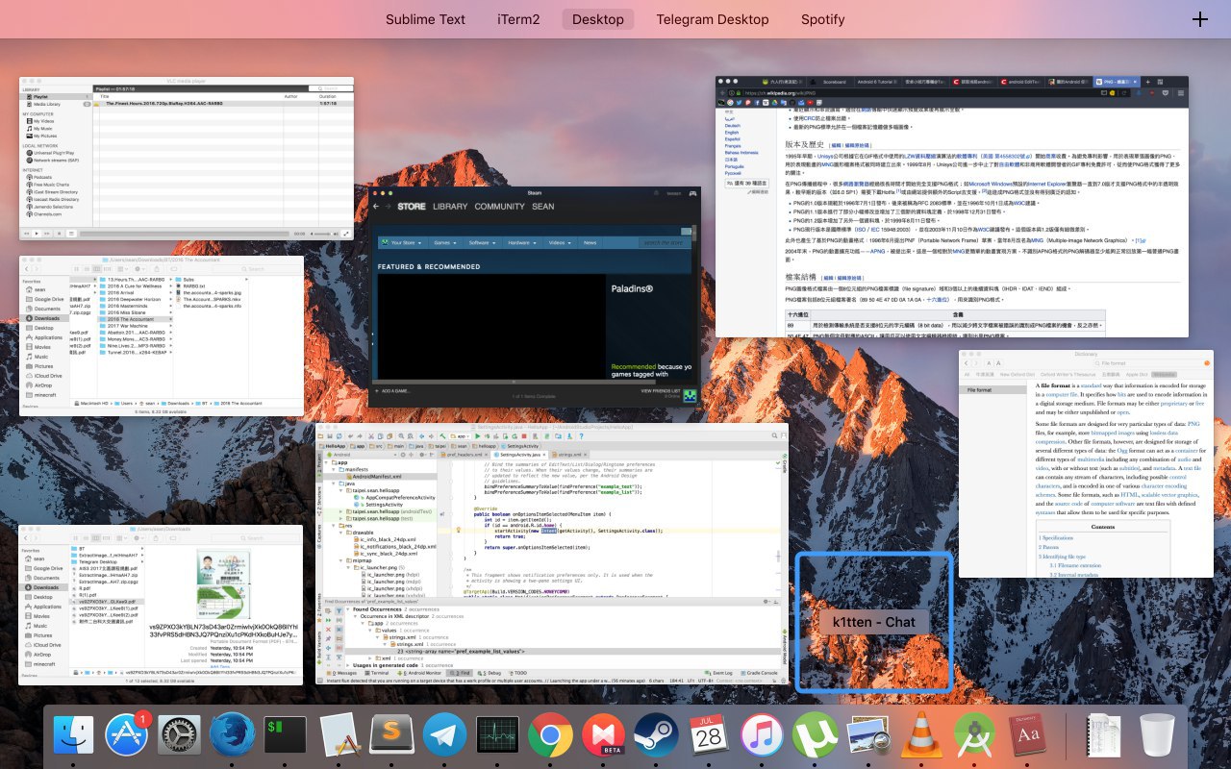
Task: Select the Android Studio SettingsActivity window
Action: 552,554
